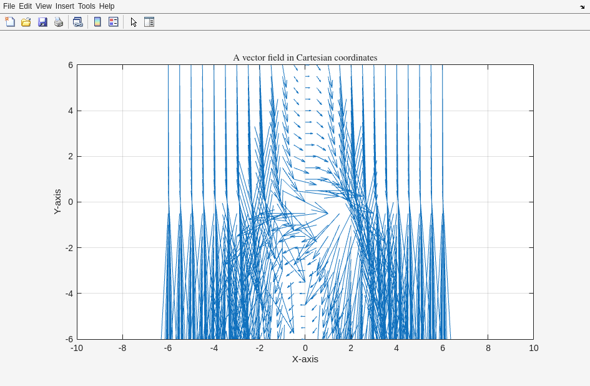590x386 pixels.
Task: Select the Edit Plot arrow tool
Action: click(x=134, y=22)
